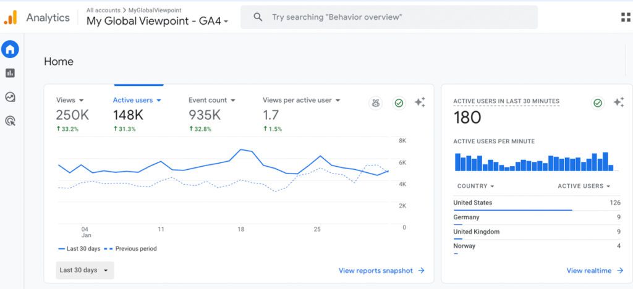
Task: Click the ACTIVE USERS PER MINUTE label
Action: (x=494, y=141)
